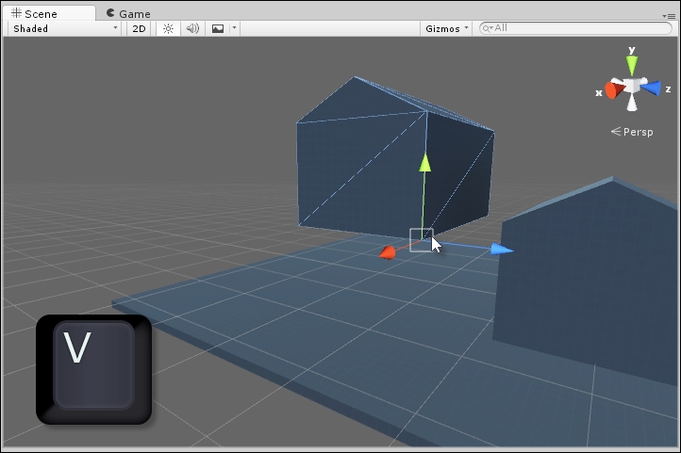Toggle scene audio with the speaker icon
The image size is (681, 453).
[191, 28]
